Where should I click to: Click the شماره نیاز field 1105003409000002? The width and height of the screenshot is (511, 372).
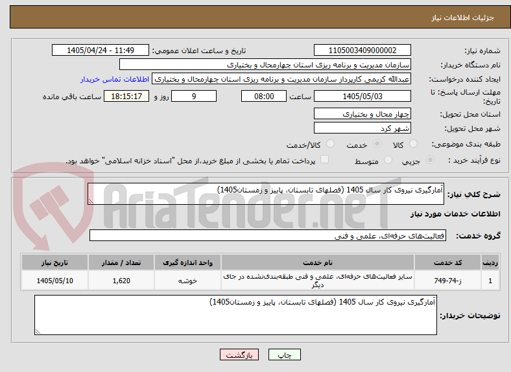pyautogui.click(x=362, y=50)
